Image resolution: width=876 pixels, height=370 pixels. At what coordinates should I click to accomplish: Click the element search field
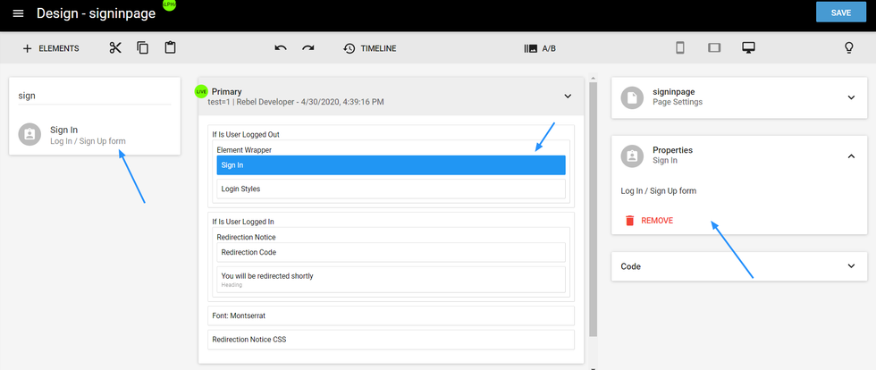pos(94,95)
